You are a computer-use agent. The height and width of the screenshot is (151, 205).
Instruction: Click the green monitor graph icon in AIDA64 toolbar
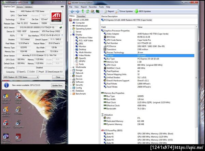click(x=97, y=11)
